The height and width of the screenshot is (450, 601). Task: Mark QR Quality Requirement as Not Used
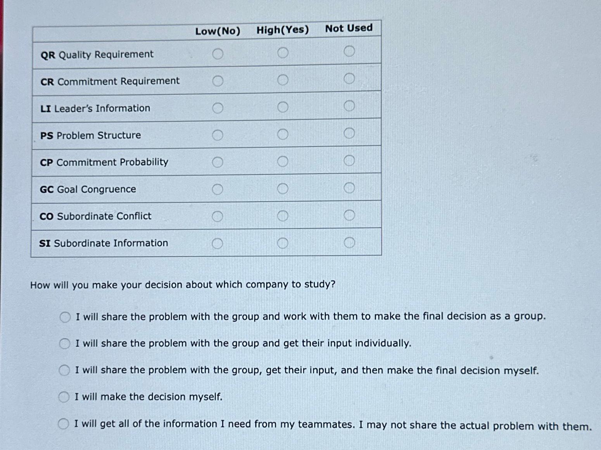pos(350,51)
